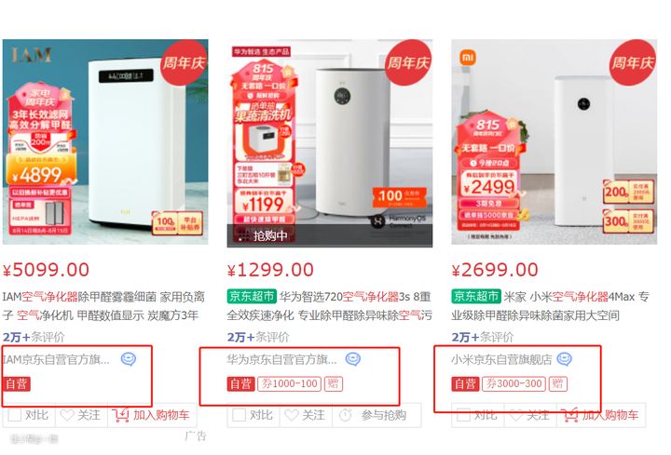The width and height of the screenshot is (671, 455).
Task: Click heart 关注 icon under IAM purifier
Action: [67, 415]
